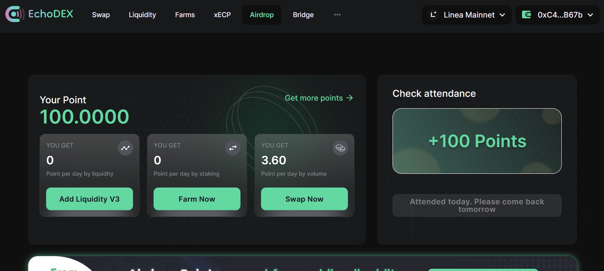
Task: Navigate to the Farms page
Action: coord(185,15)
